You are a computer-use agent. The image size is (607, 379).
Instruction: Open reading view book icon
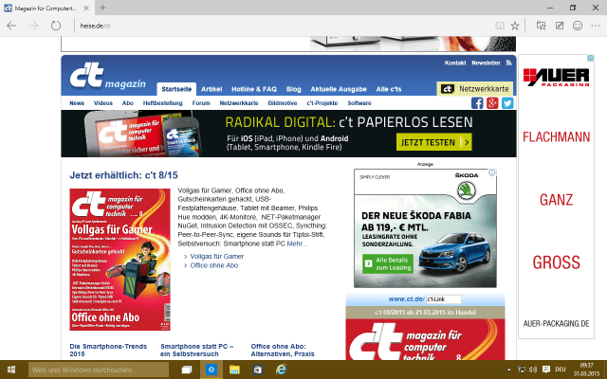click(x=500, y=26)
